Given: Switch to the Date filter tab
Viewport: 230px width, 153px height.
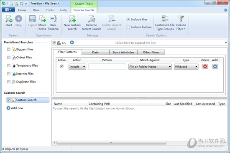Looking at the screenshot, I should (95, 52).
